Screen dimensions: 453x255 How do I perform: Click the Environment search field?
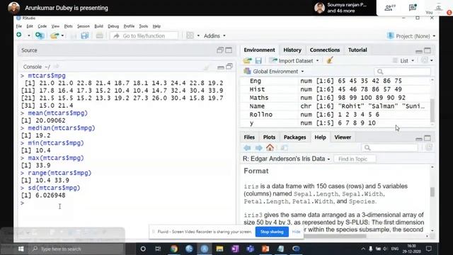pos(403,72)
